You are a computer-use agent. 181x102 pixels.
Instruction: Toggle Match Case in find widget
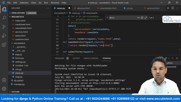[138, 18]
